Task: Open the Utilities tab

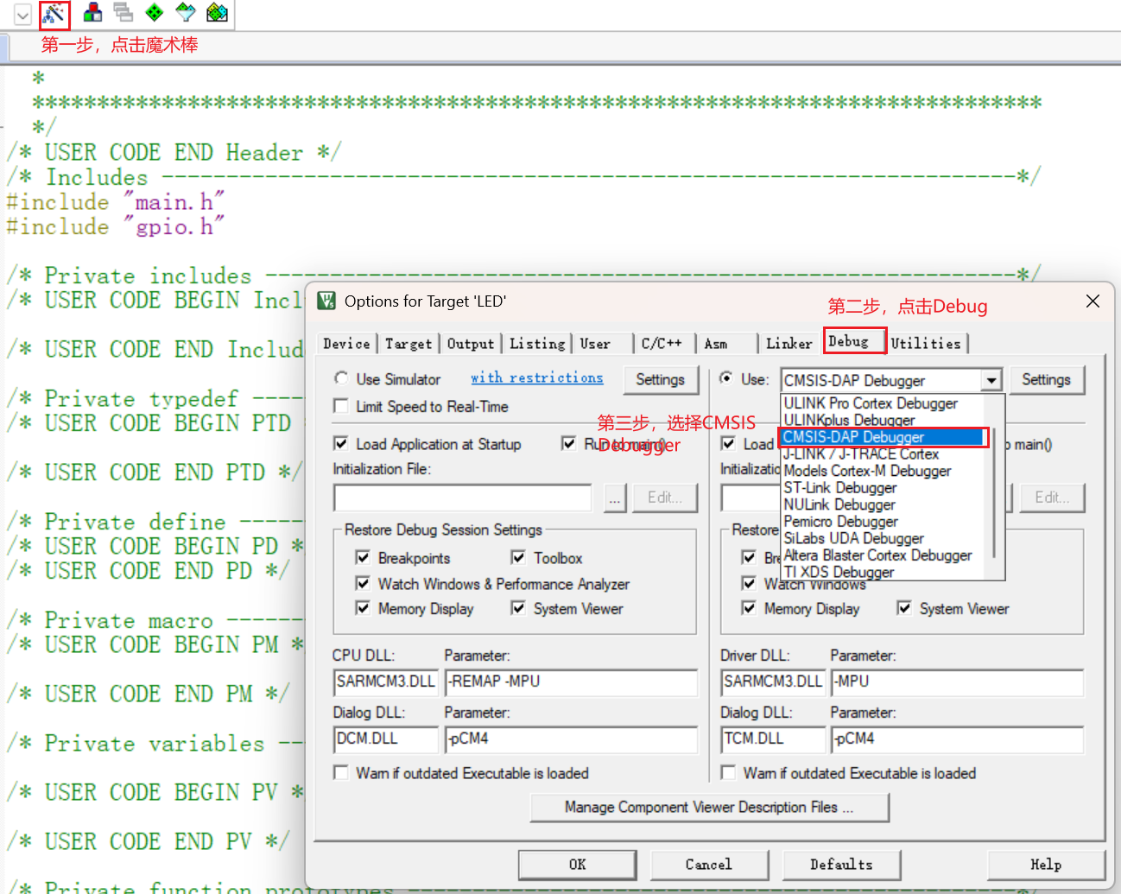Action: [x=926, y=344]
